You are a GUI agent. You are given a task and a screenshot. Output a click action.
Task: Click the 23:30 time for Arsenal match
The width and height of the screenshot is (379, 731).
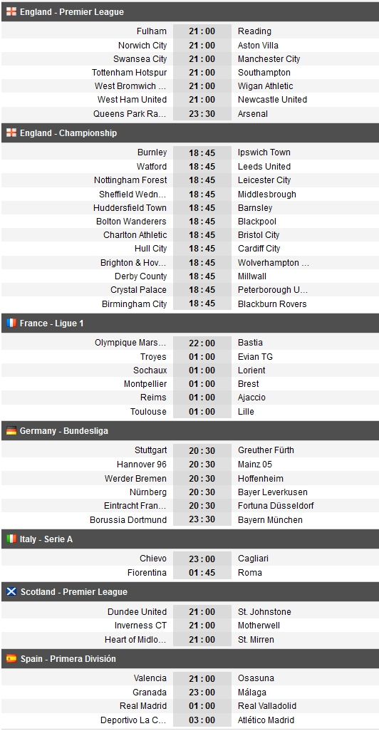coord(202,114)
